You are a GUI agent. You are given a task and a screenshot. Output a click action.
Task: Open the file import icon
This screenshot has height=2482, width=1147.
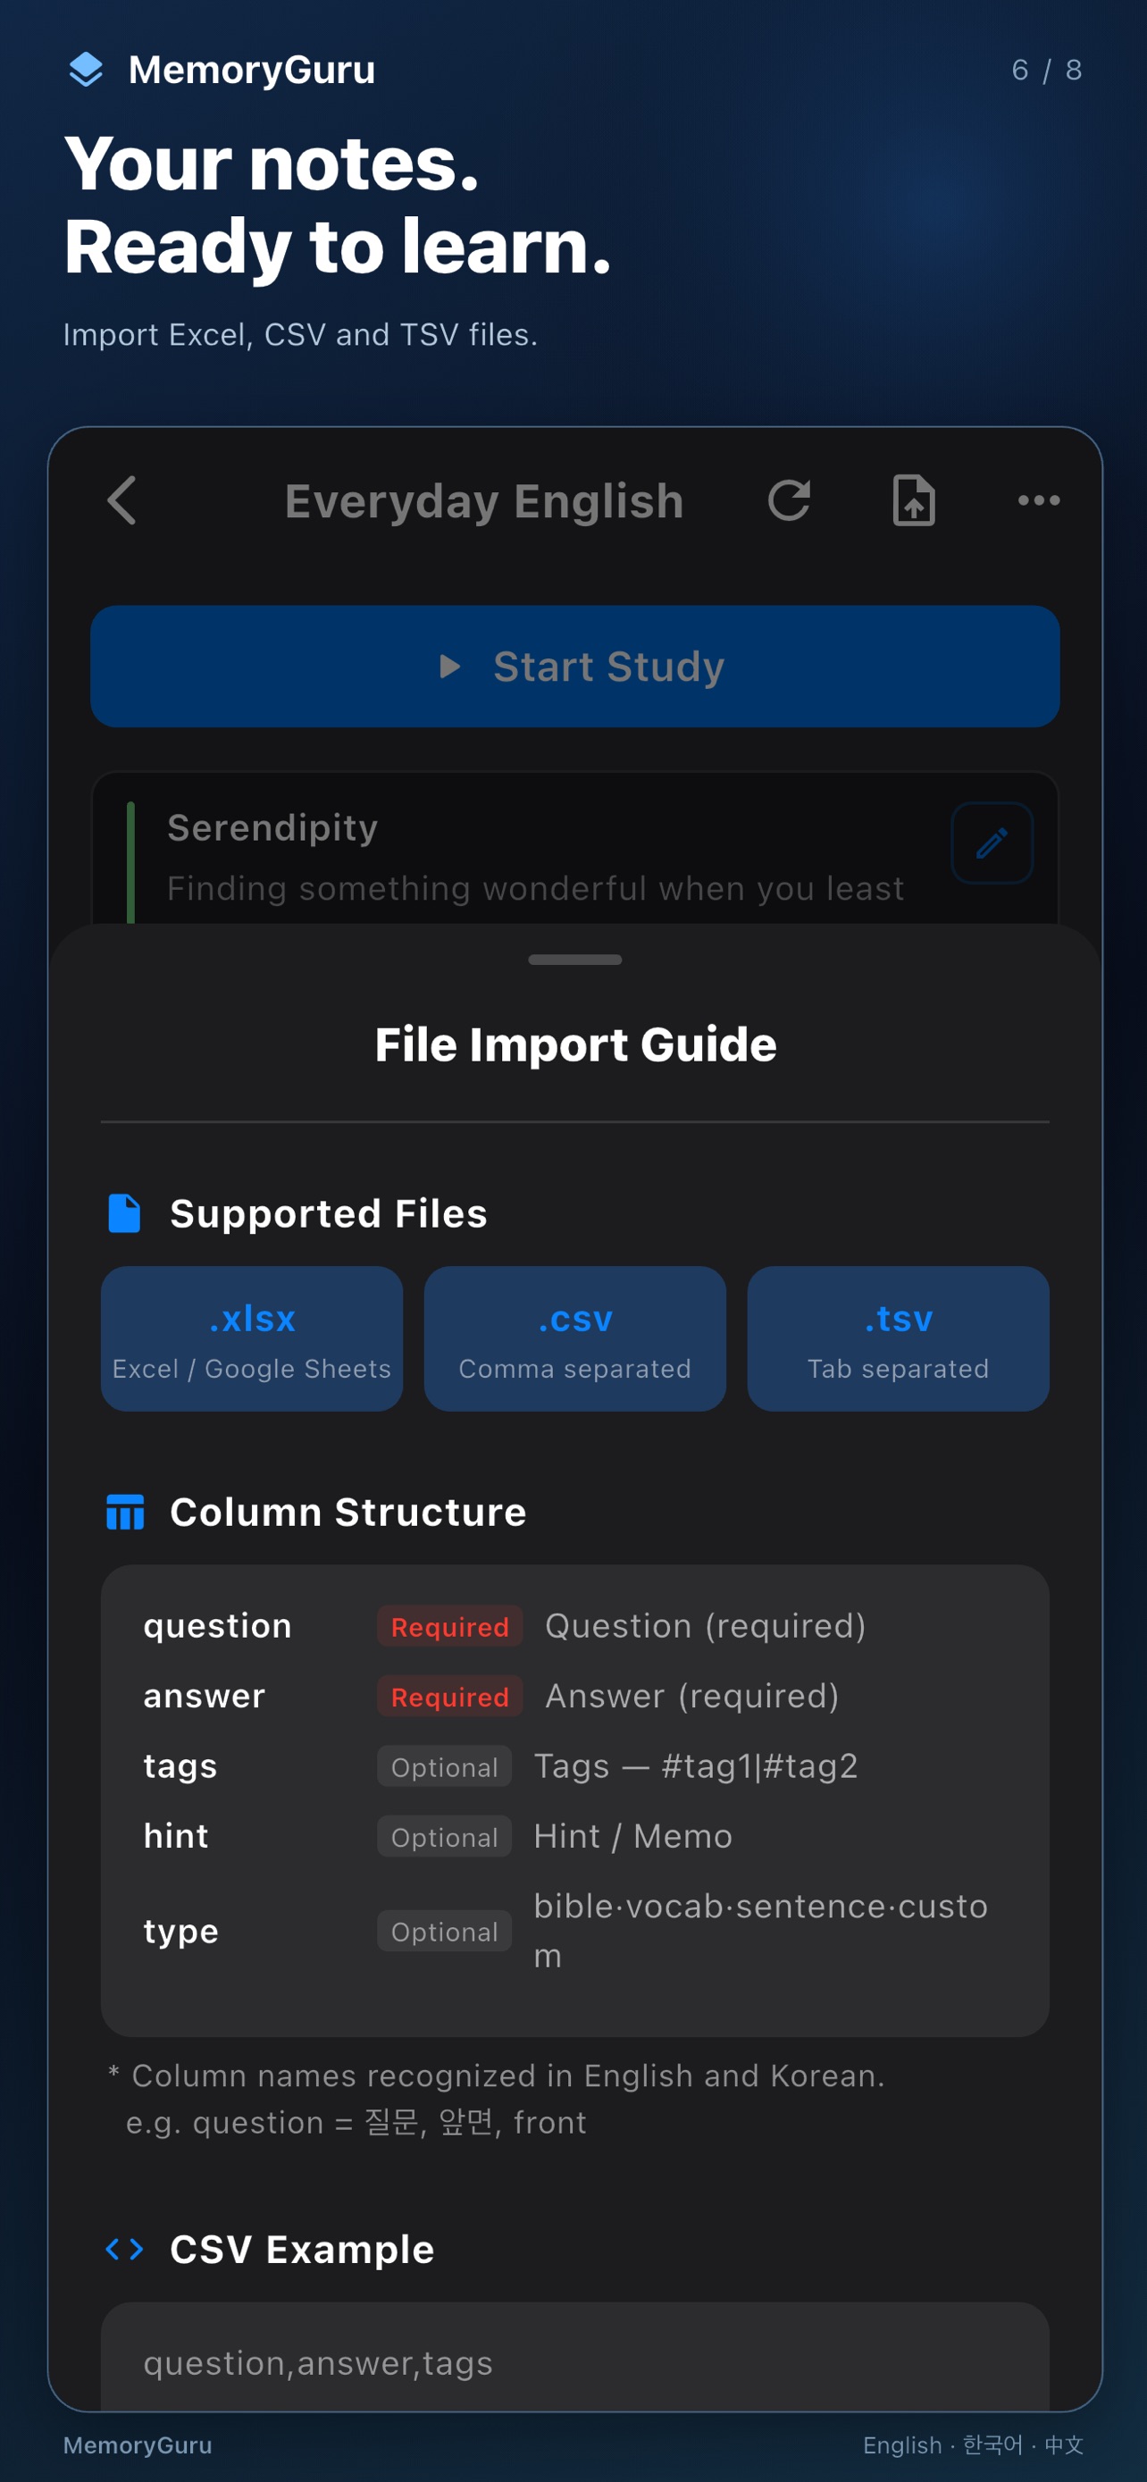click(913, 500)
